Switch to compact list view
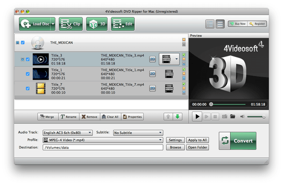This screenshot has width=283, height=185. click(220, 24)
